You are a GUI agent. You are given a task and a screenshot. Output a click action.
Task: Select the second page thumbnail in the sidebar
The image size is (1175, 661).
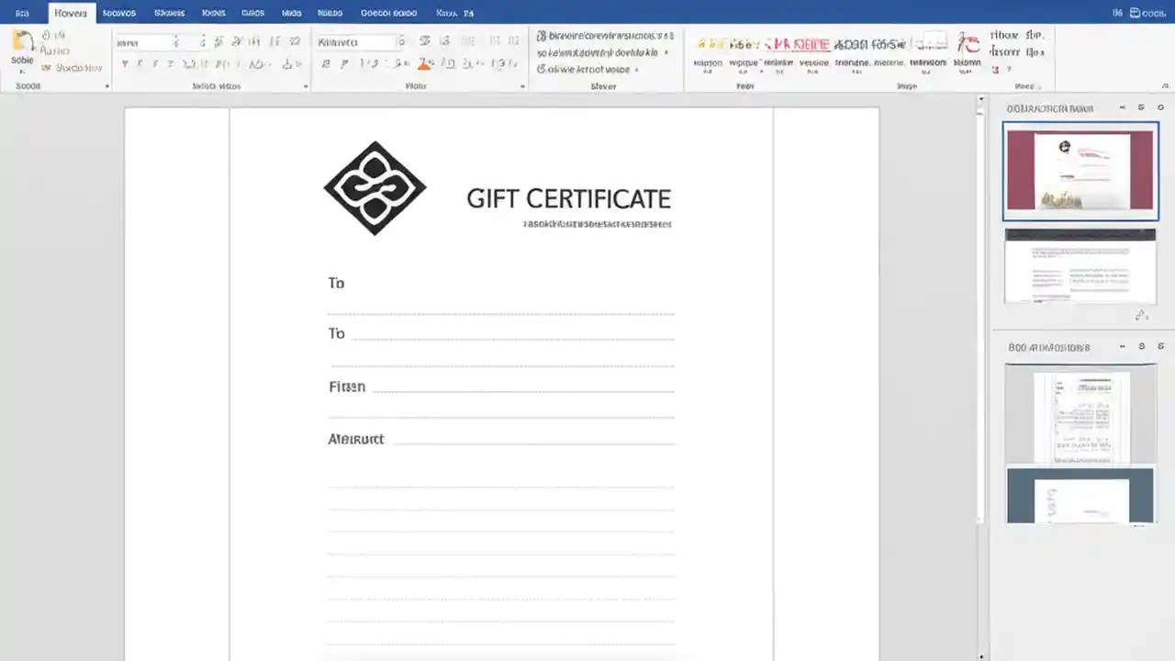click(x=1080, y=267)
